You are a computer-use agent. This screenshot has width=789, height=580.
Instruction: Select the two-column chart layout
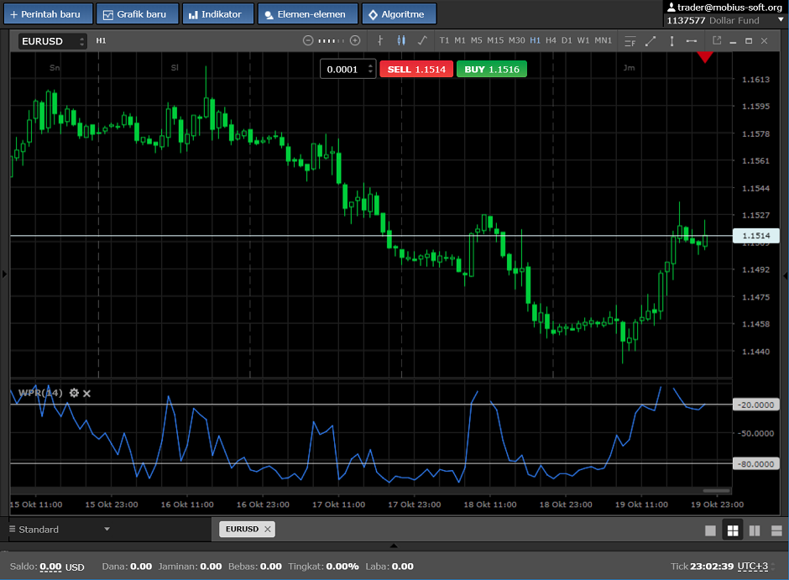click(754, 530)
